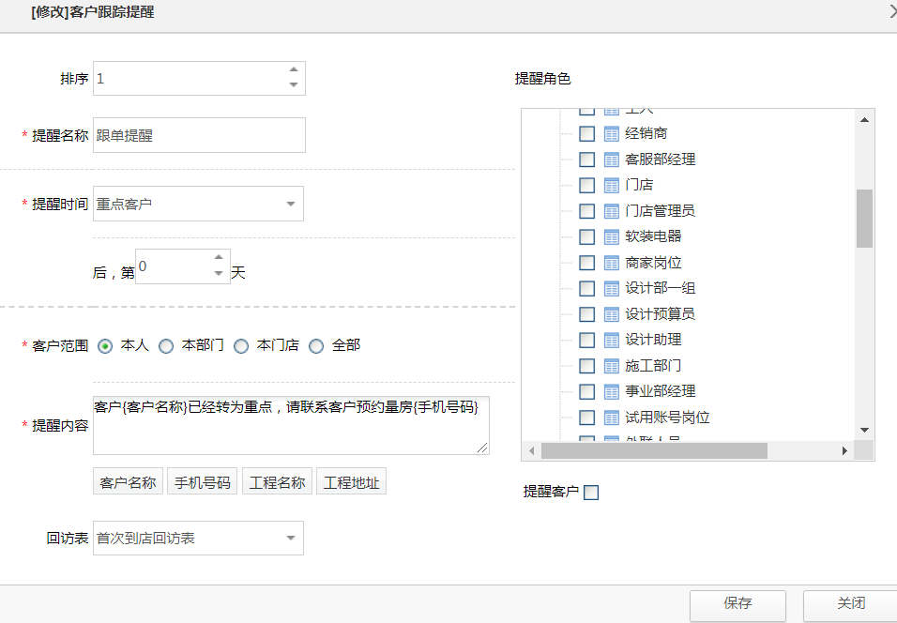Check the 试用账号岗位 role checkbox
The image size is (897, 623).
(586, 417)
